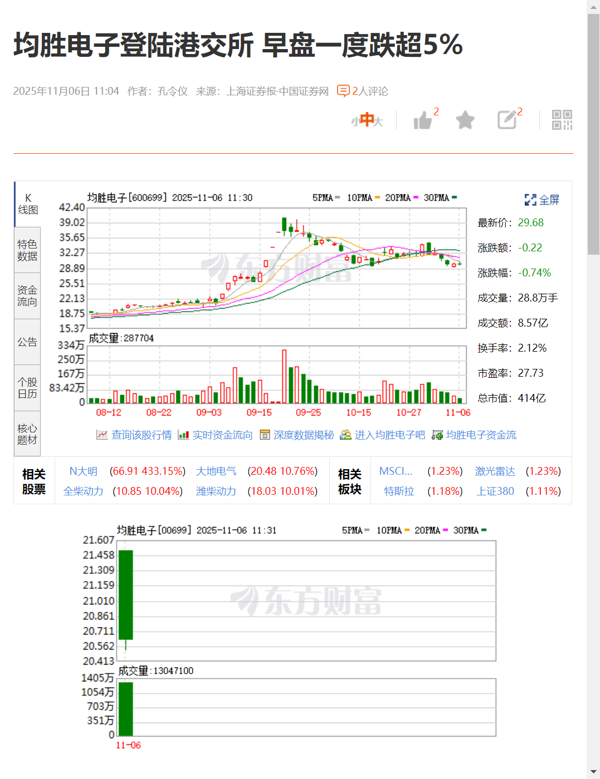Viewport: 600px width, 779px height.
Task: Click icon beside 深度数据揭秘
Action: (x=265, y=435)
